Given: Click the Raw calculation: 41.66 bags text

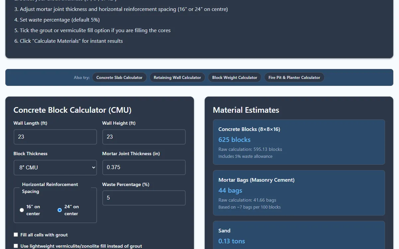Looking at the screenshot, I should click(247, 200).
